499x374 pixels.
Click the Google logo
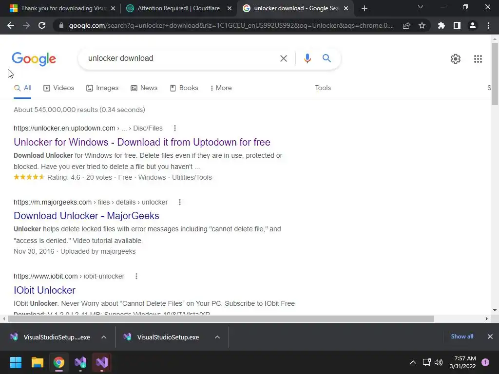coord(34,59)
